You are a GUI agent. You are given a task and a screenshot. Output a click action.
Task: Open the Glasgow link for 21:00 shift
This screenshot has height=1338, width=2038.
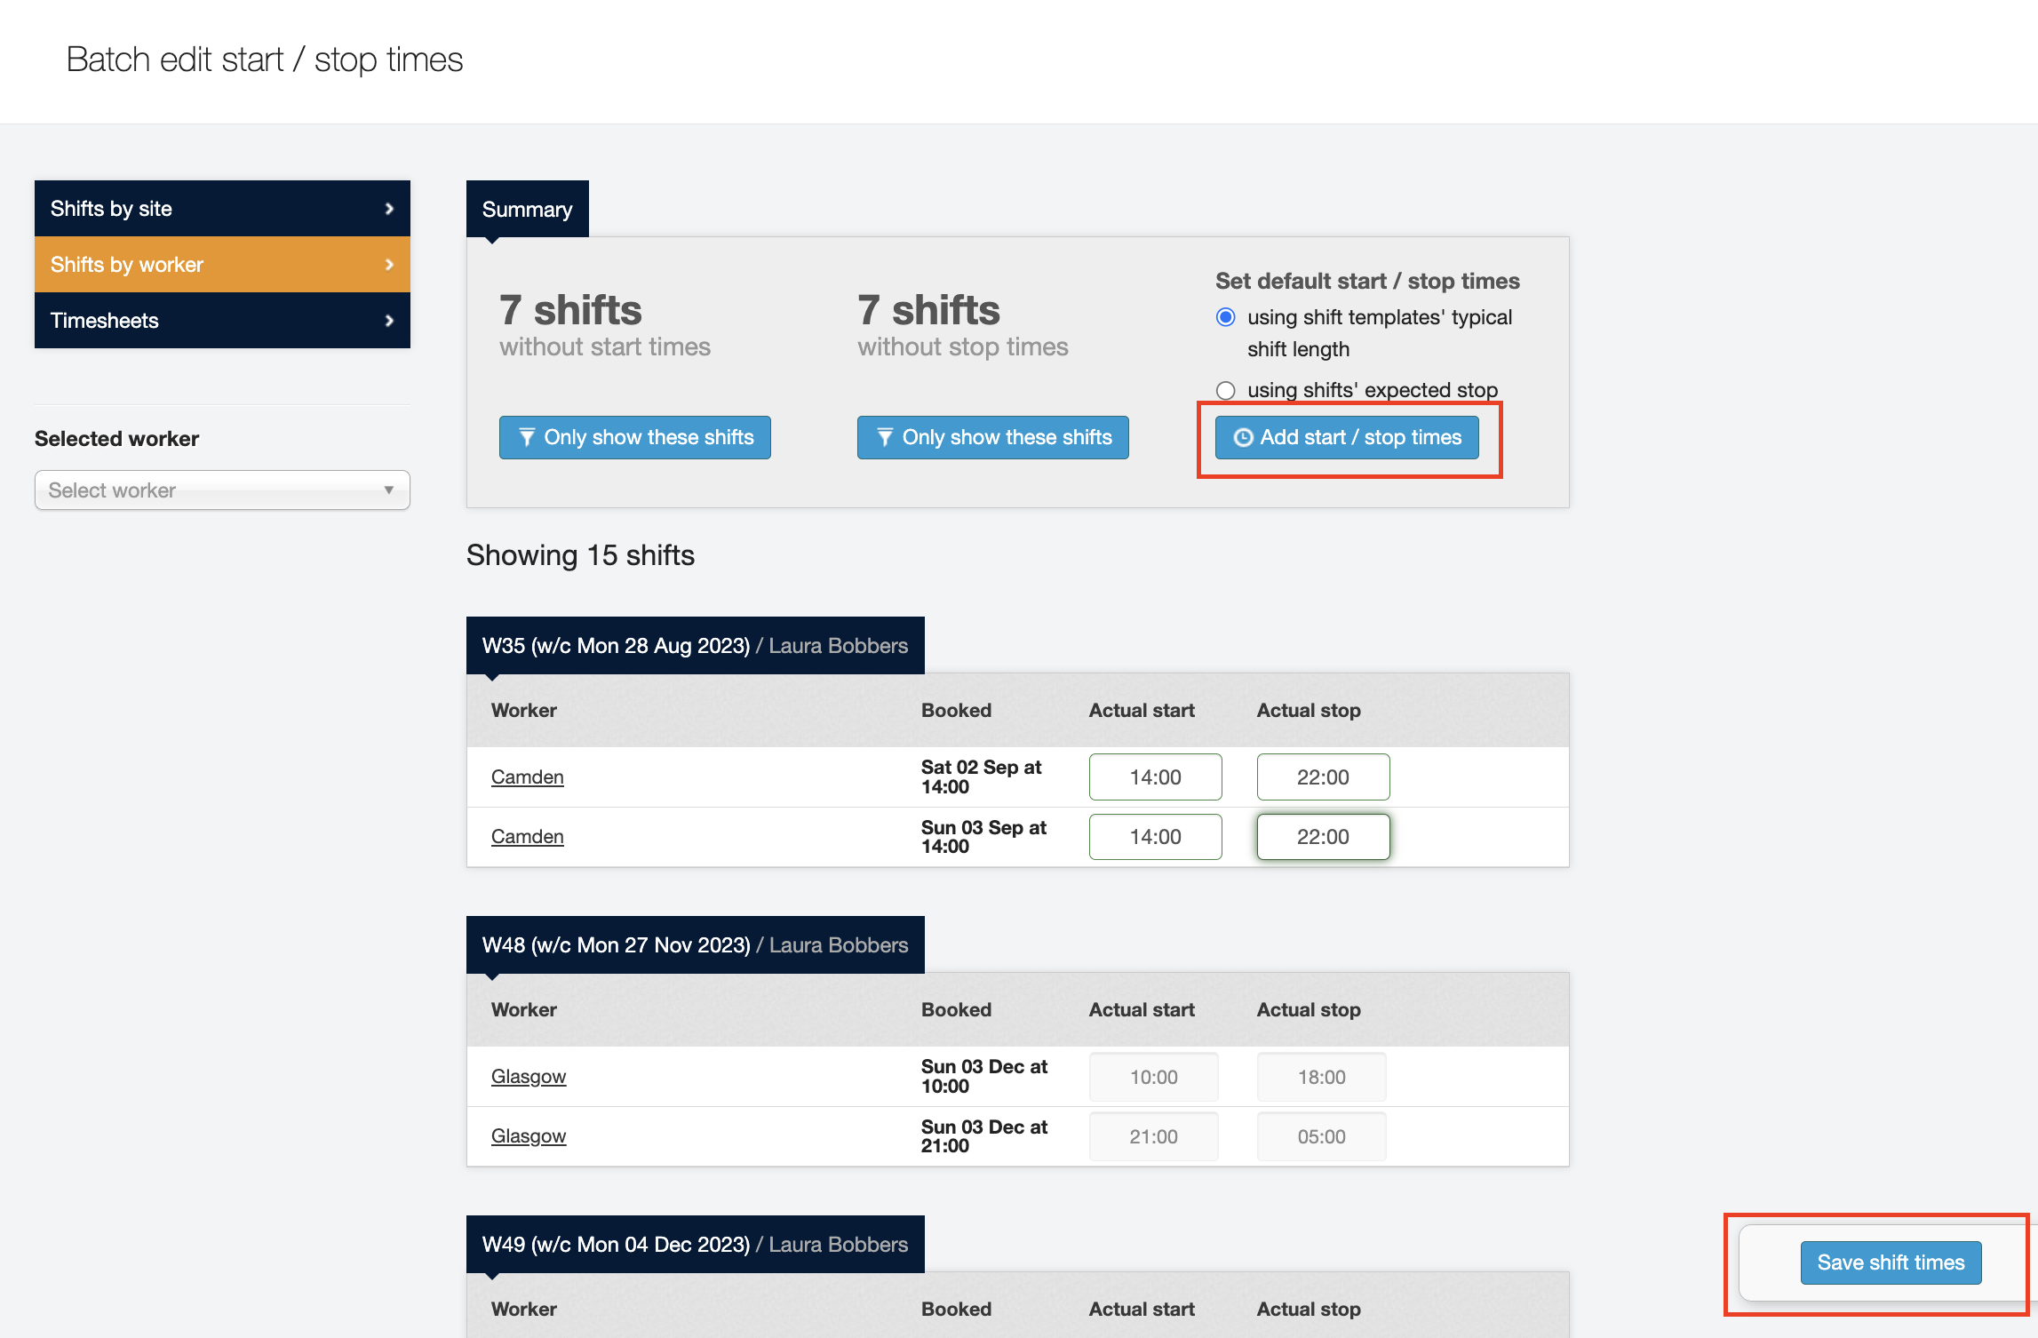tap(528, 1136)
